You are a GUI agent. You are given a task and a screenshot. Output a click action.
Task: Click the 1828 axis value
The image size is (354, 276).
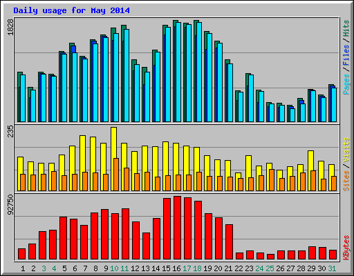[10, 27]
